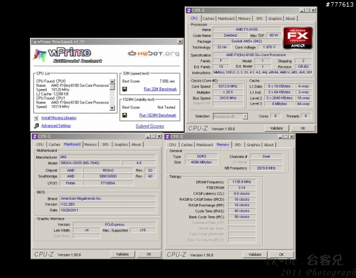Click the Multiplier value x 25.5

228,92
